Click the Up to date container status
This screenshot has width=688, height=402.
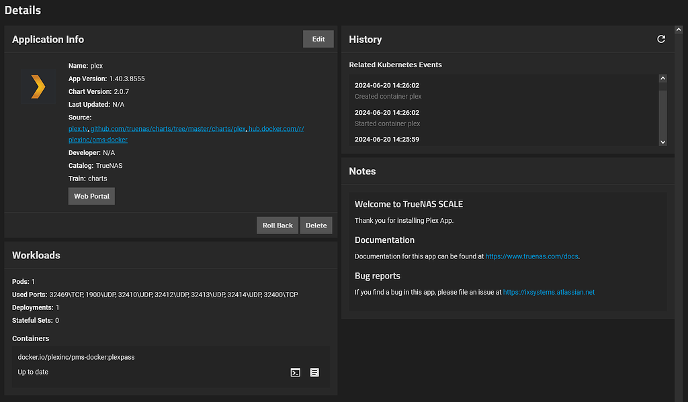pos(32,371)
